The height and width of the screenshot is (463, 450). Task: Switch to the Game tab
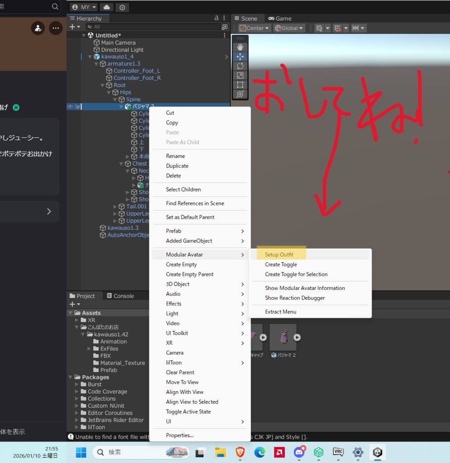click(x=280, y=18)
